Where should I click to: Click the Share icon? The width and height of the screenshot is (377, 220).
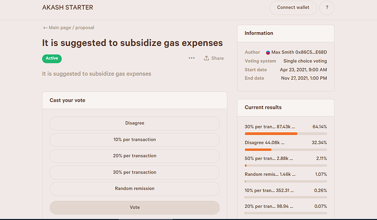coord(207,58)
